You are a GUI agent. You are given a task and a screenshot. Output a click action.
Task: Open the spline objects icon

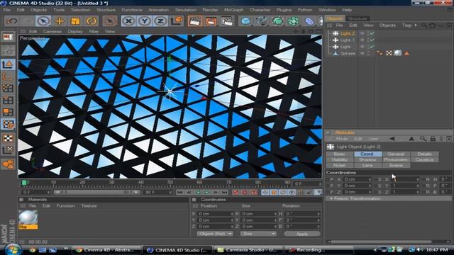[x=262, y=21]
